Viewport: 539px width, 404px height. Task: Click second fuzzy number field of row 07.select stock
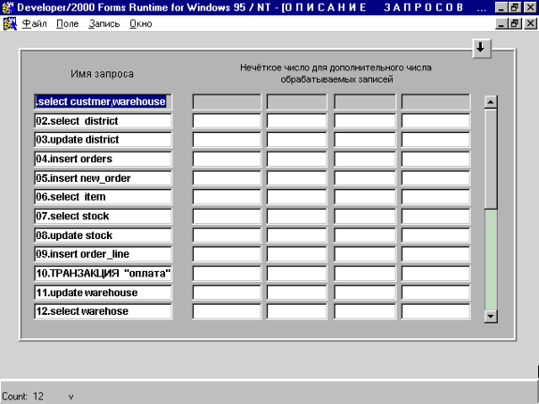click(x=296, y=216)
